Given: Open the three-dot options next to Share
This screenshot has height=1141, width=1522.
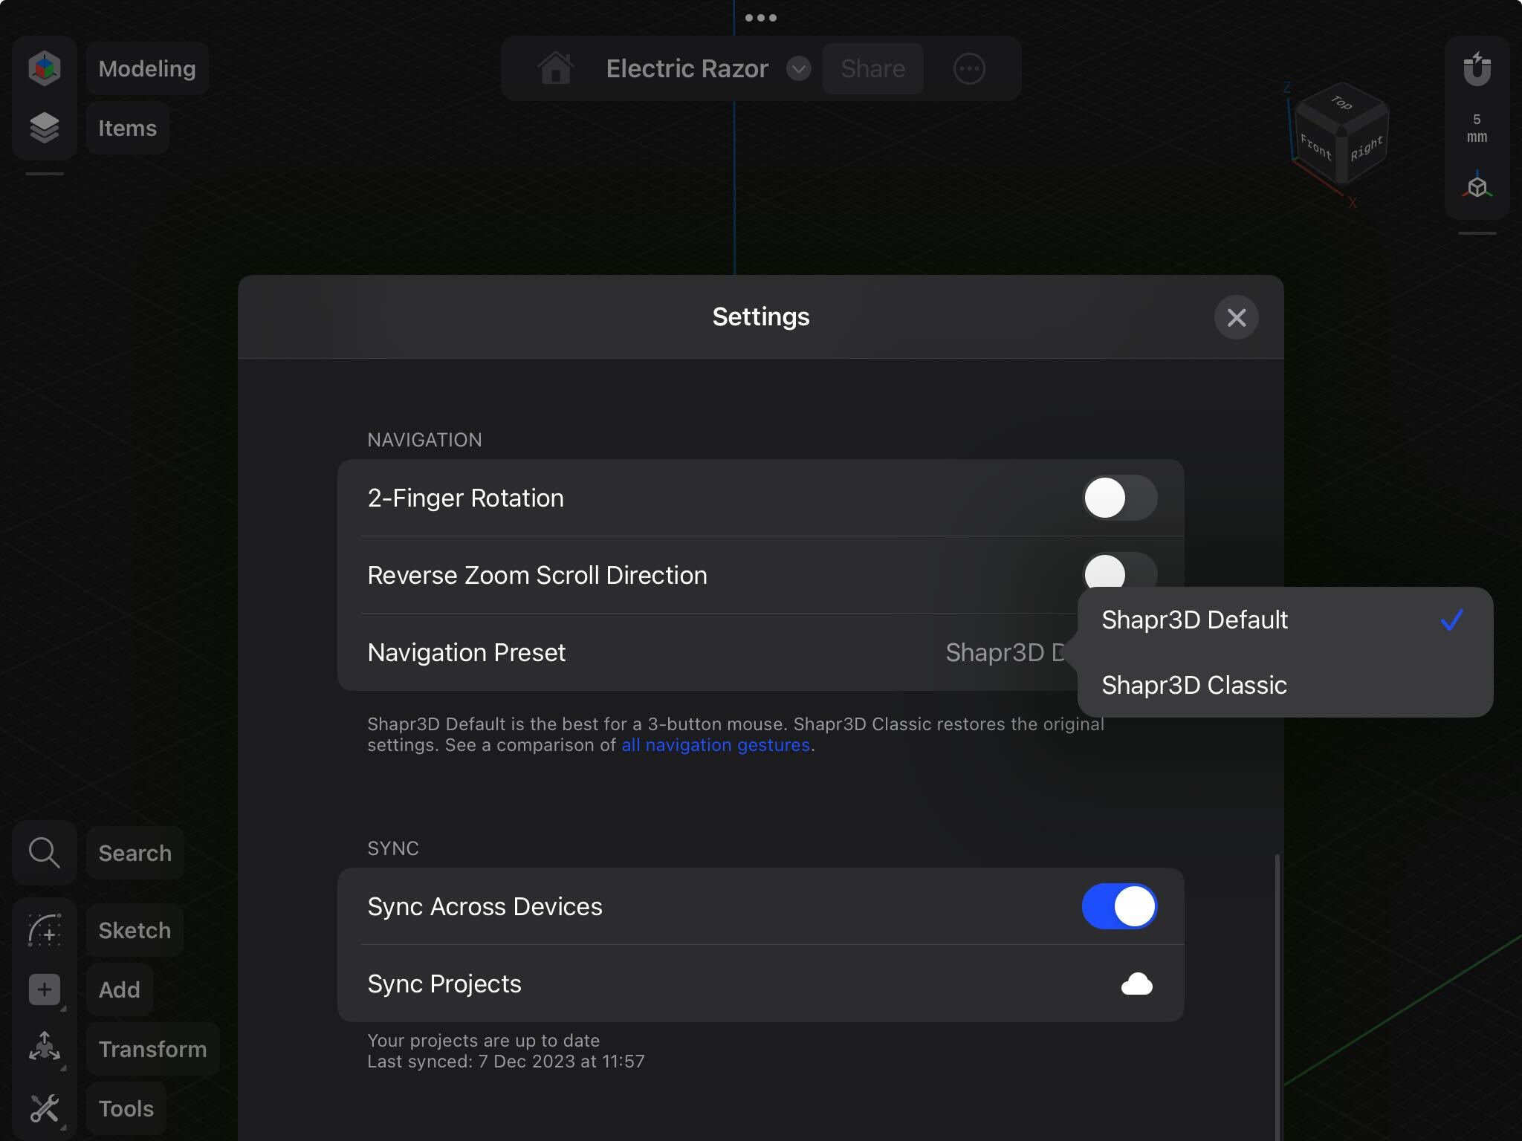Looking at the screenshot, I should pos(970,68).
